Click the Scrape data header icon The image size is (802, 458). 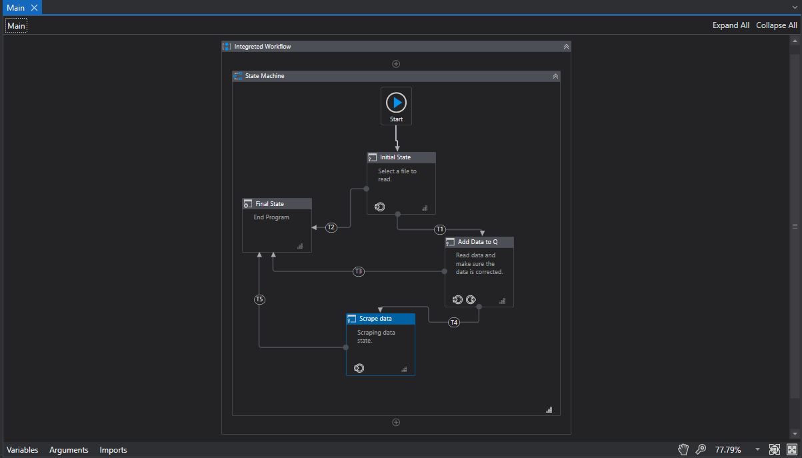click(351, 319)
